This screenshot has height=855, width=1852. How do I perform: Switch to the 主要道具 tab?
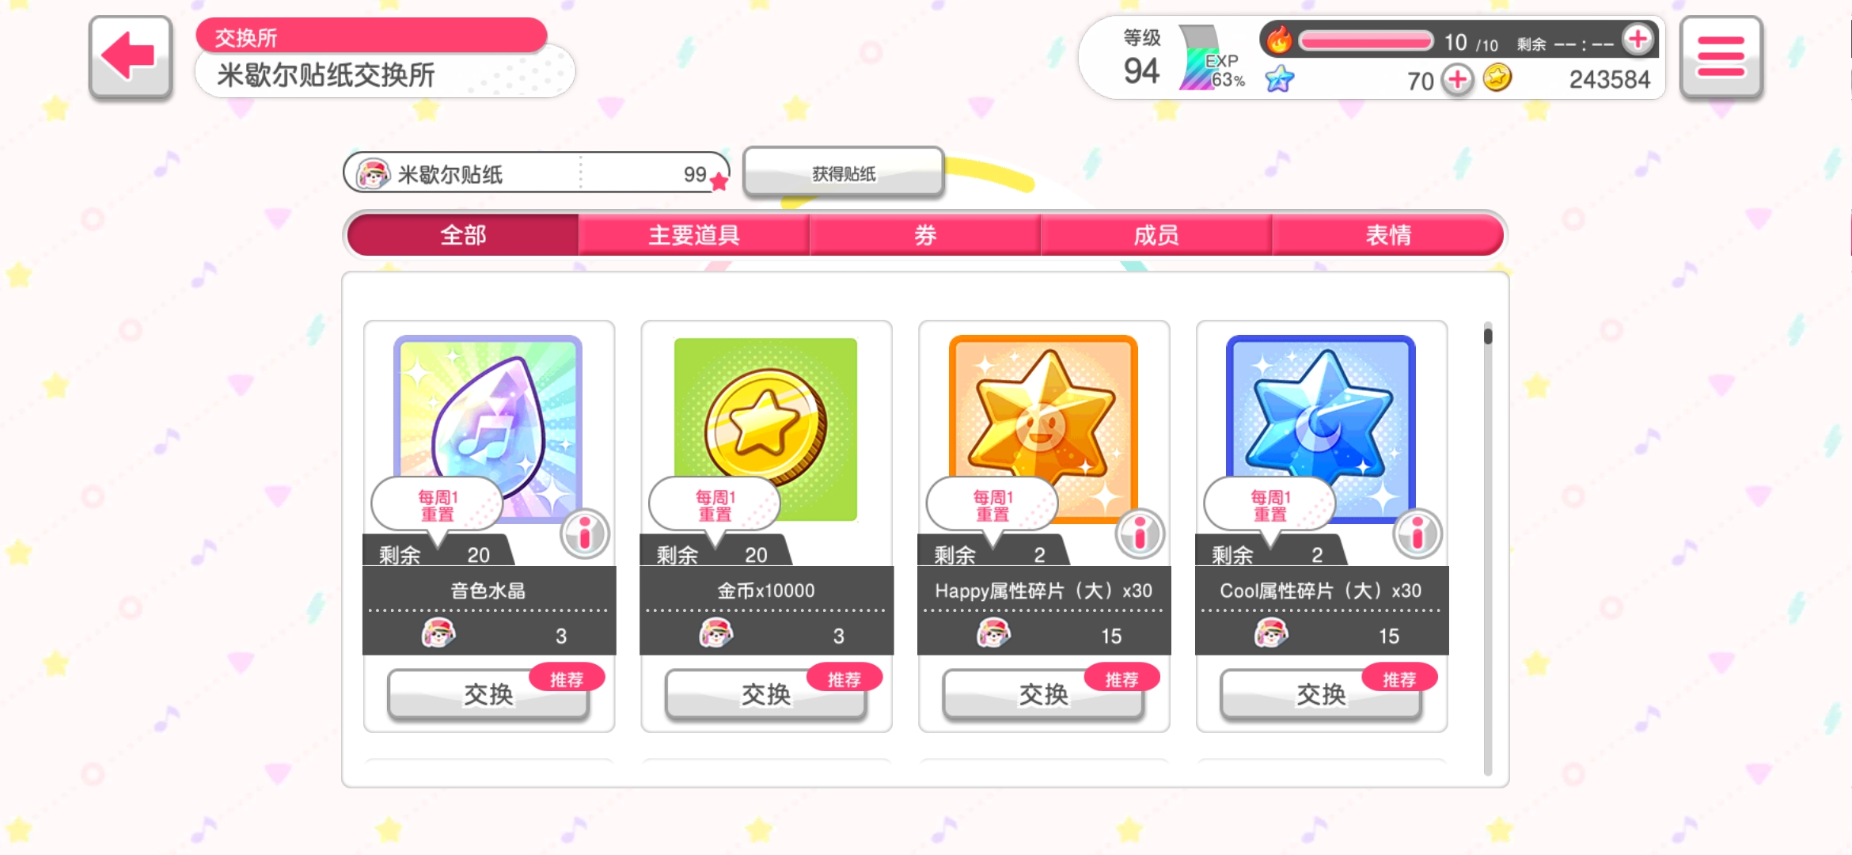pos(694,235)
